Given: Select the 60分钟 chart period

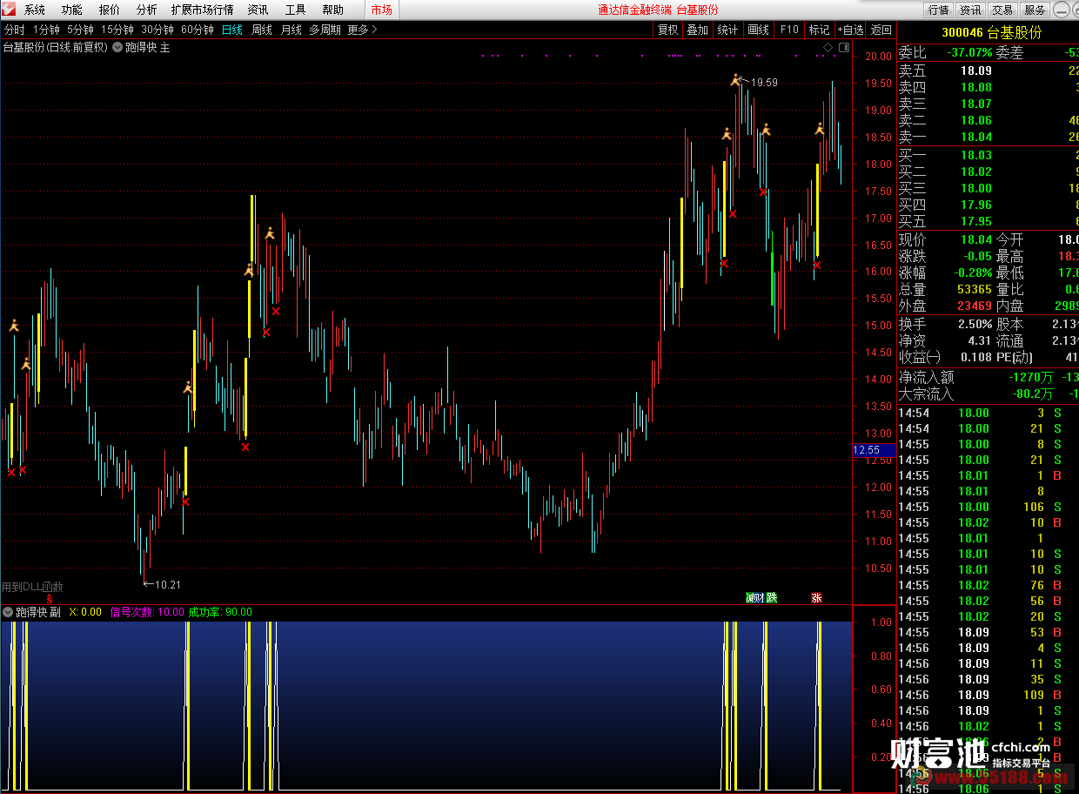Looking at the screenshot, I should tap(198, 30).
